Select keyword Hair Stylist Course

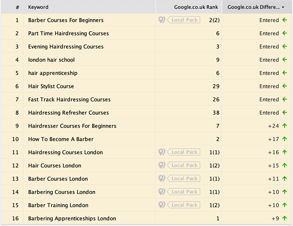51,86
